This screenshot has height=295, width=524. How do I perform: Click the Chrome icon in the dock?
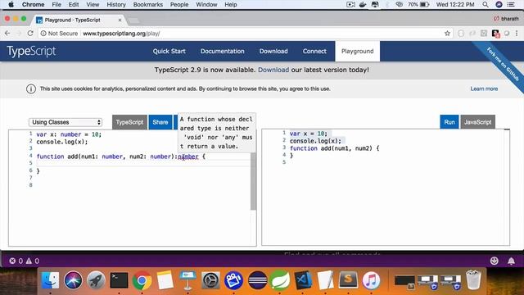click(142, 280)
